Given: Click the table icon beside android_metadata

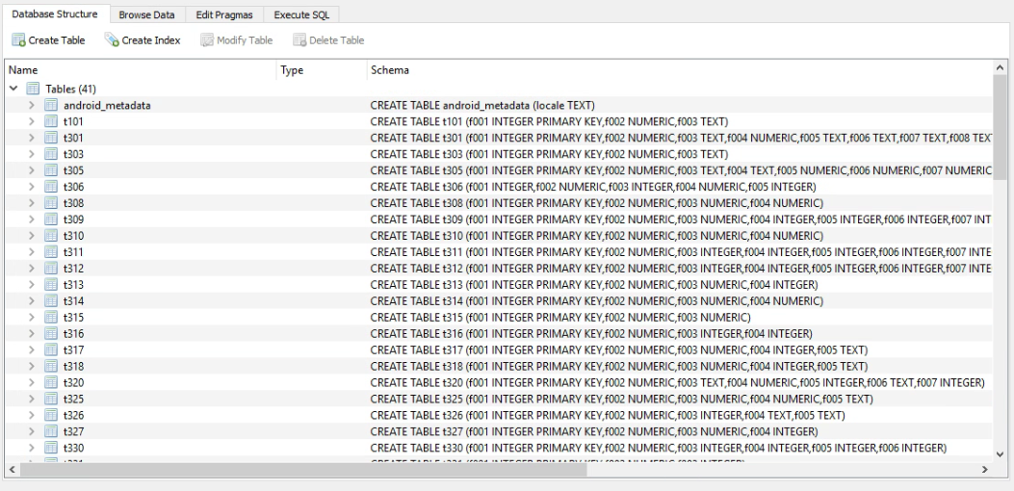Looking at the screenshot, I should (x=49, y=105).
